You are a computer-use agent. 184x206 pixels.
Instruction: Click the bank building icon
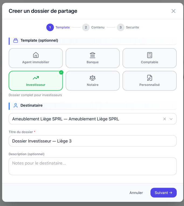93,55
